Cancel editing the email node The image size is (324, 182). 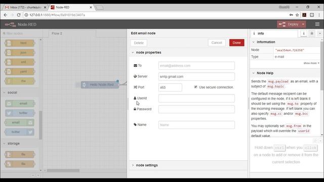pos(217,42)
